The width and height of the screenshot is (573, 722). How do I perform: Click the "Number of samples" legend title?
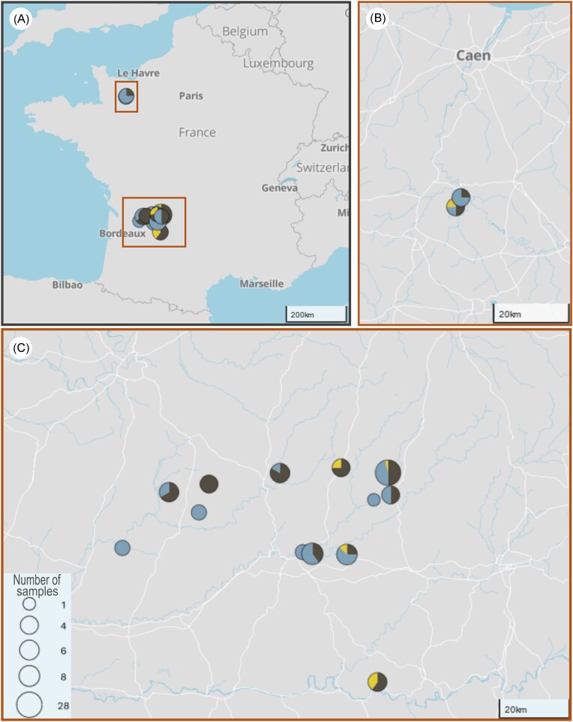(x=41, y=585)
